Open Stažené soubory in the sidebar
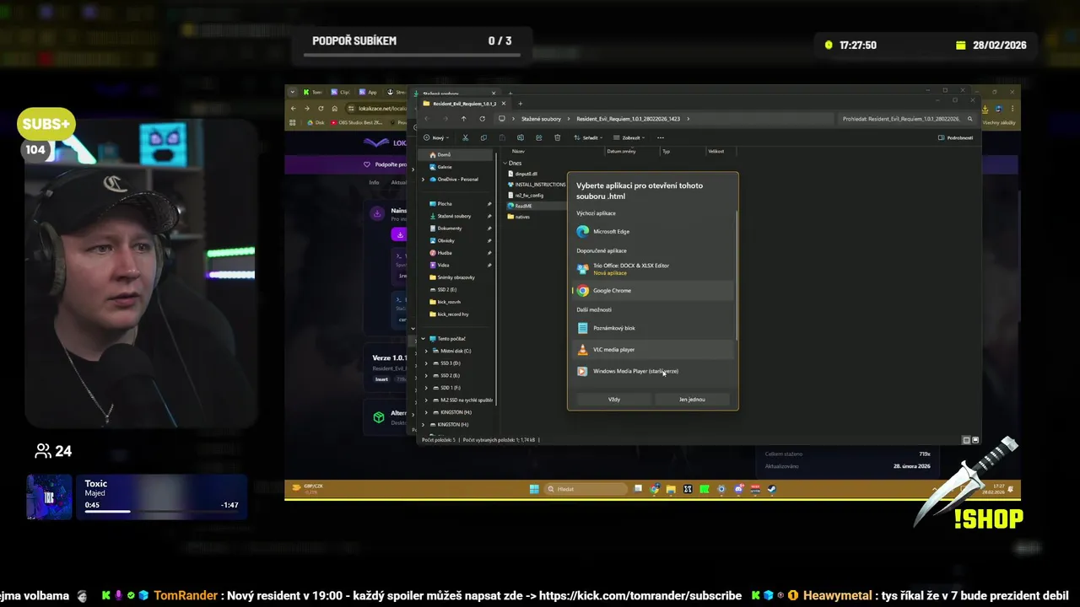Screen dimensions: 1080x607 (454, 216)
